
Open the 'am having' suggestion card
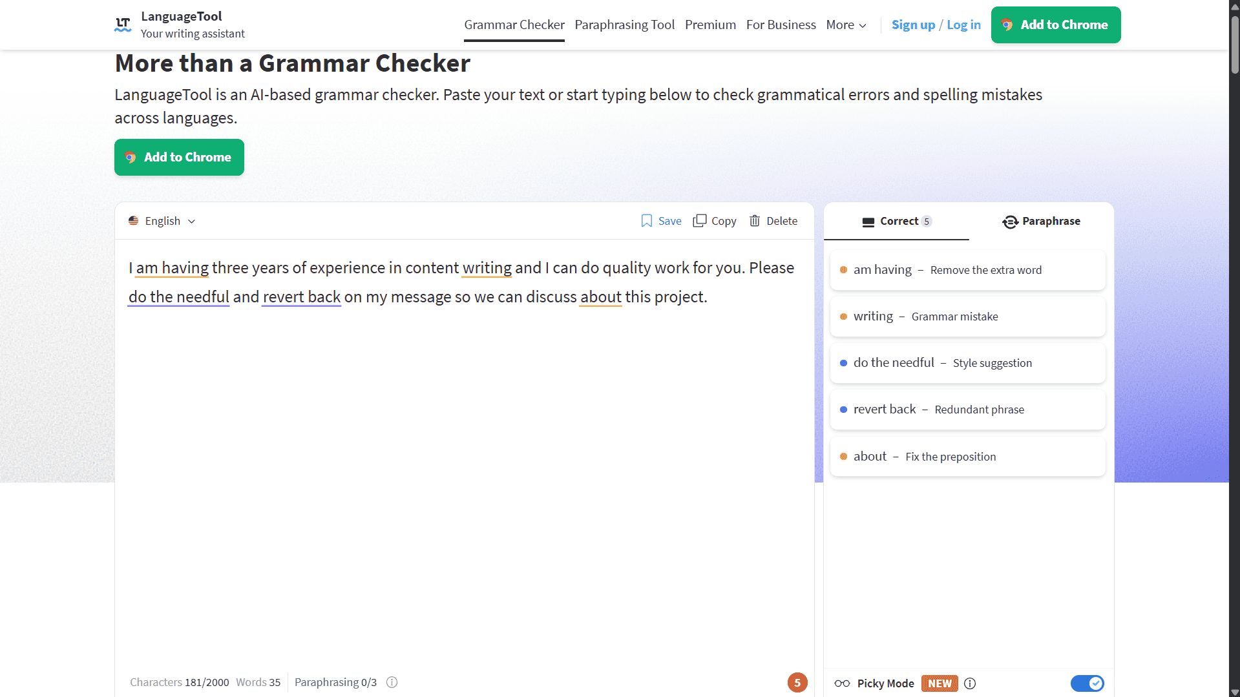[967, 270]
